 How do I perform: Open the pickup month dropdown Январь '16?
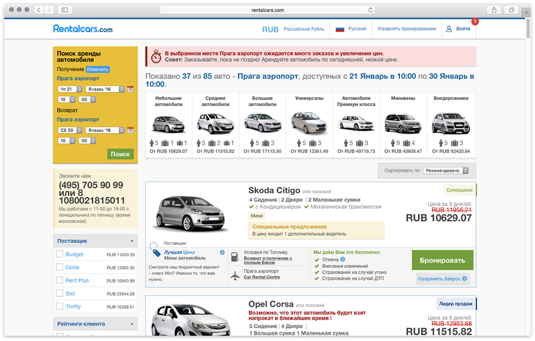[105, 89]
